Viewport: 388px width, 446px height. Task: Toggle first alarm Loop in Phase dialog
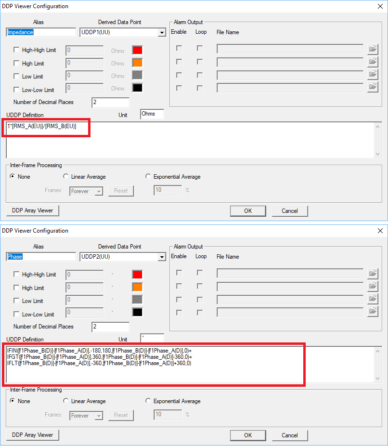point(200,273)
